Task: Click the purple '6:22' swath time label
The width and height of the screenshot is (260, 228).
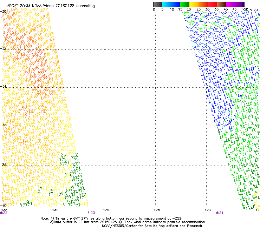Action: click(x=4, y=213)
